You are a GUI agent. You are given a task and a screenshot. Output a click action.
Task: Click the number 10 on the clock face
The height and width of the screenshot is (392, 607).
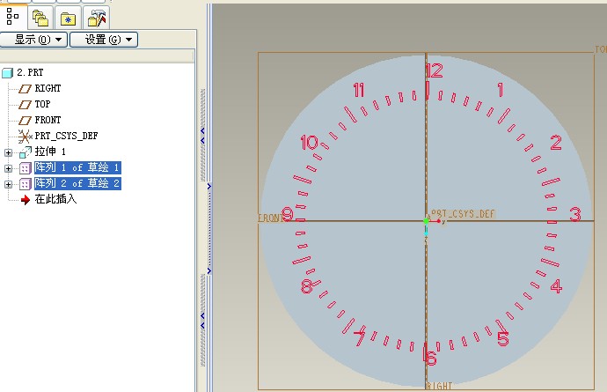[310, 143]
